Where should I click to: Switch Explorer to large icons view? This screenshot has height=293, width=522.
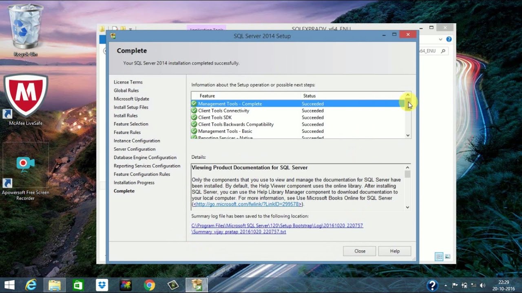[x=448, y=256]
